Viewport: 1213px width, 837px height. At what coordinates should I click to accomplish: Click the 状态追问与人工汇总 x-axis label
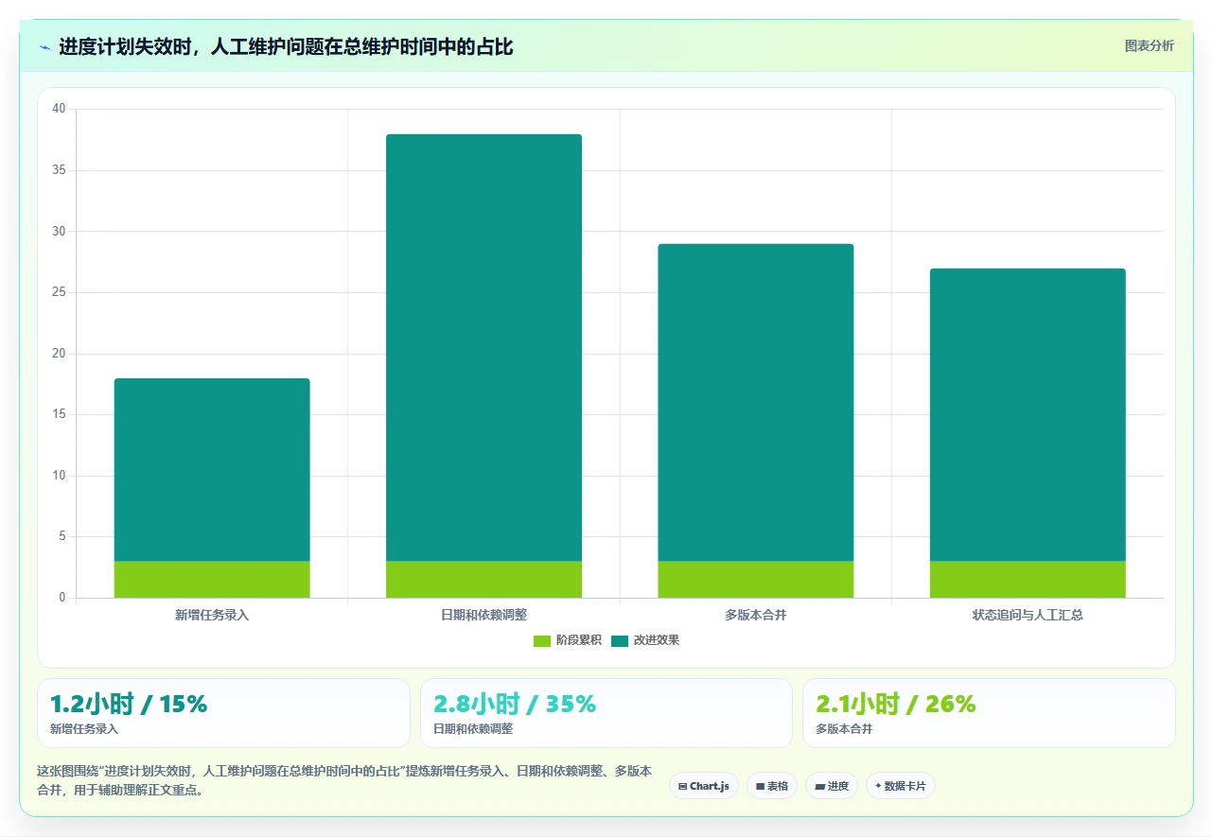tap(1028, 615)
